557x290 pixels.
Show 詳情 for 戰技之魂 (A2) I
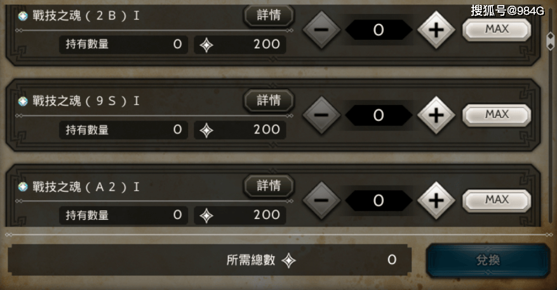tap(269, 186)
